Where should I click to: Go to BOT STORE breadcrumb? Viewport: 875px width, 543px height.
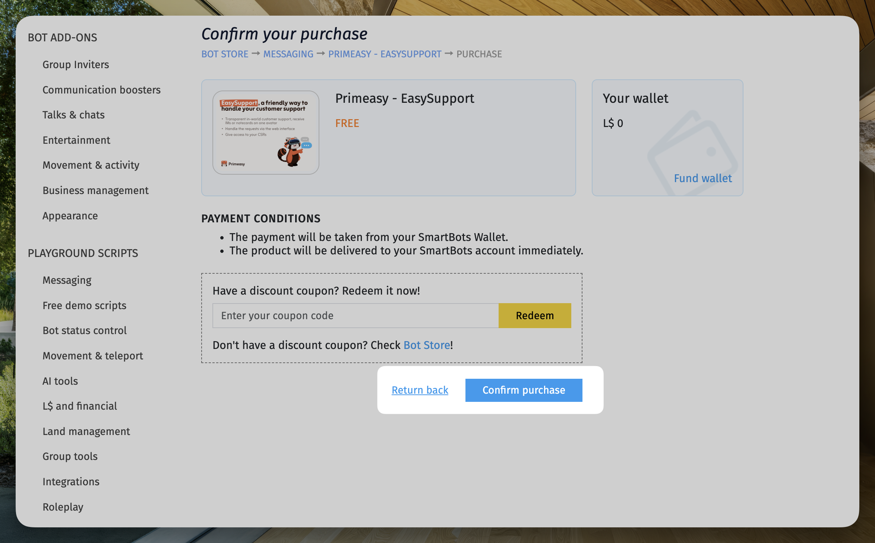(225, 54)
